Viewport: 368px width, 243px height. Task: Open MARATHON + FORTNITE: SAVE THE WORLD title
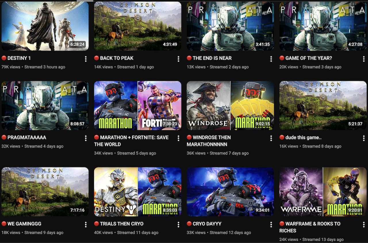[131, 141]
